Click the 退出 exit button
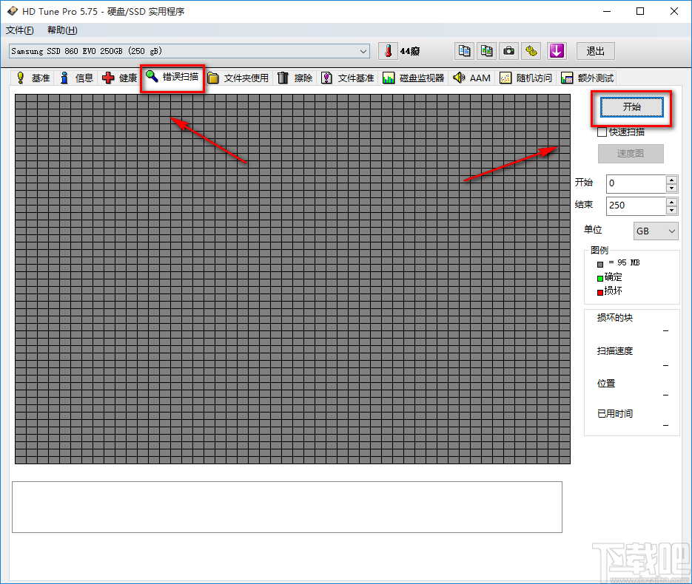The width and height of the screenshot is (692, 584). point(595,51)
